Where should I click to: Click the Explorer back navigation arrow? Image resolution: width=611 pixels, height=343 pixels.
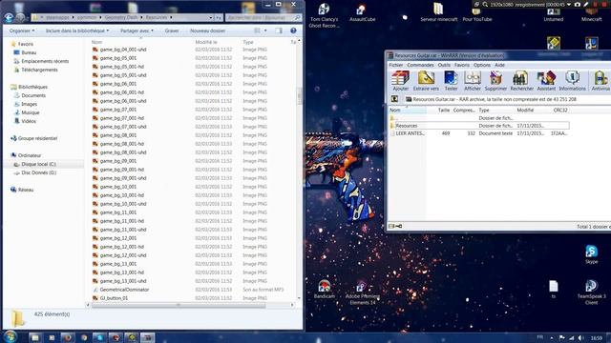tap(9, 17)
